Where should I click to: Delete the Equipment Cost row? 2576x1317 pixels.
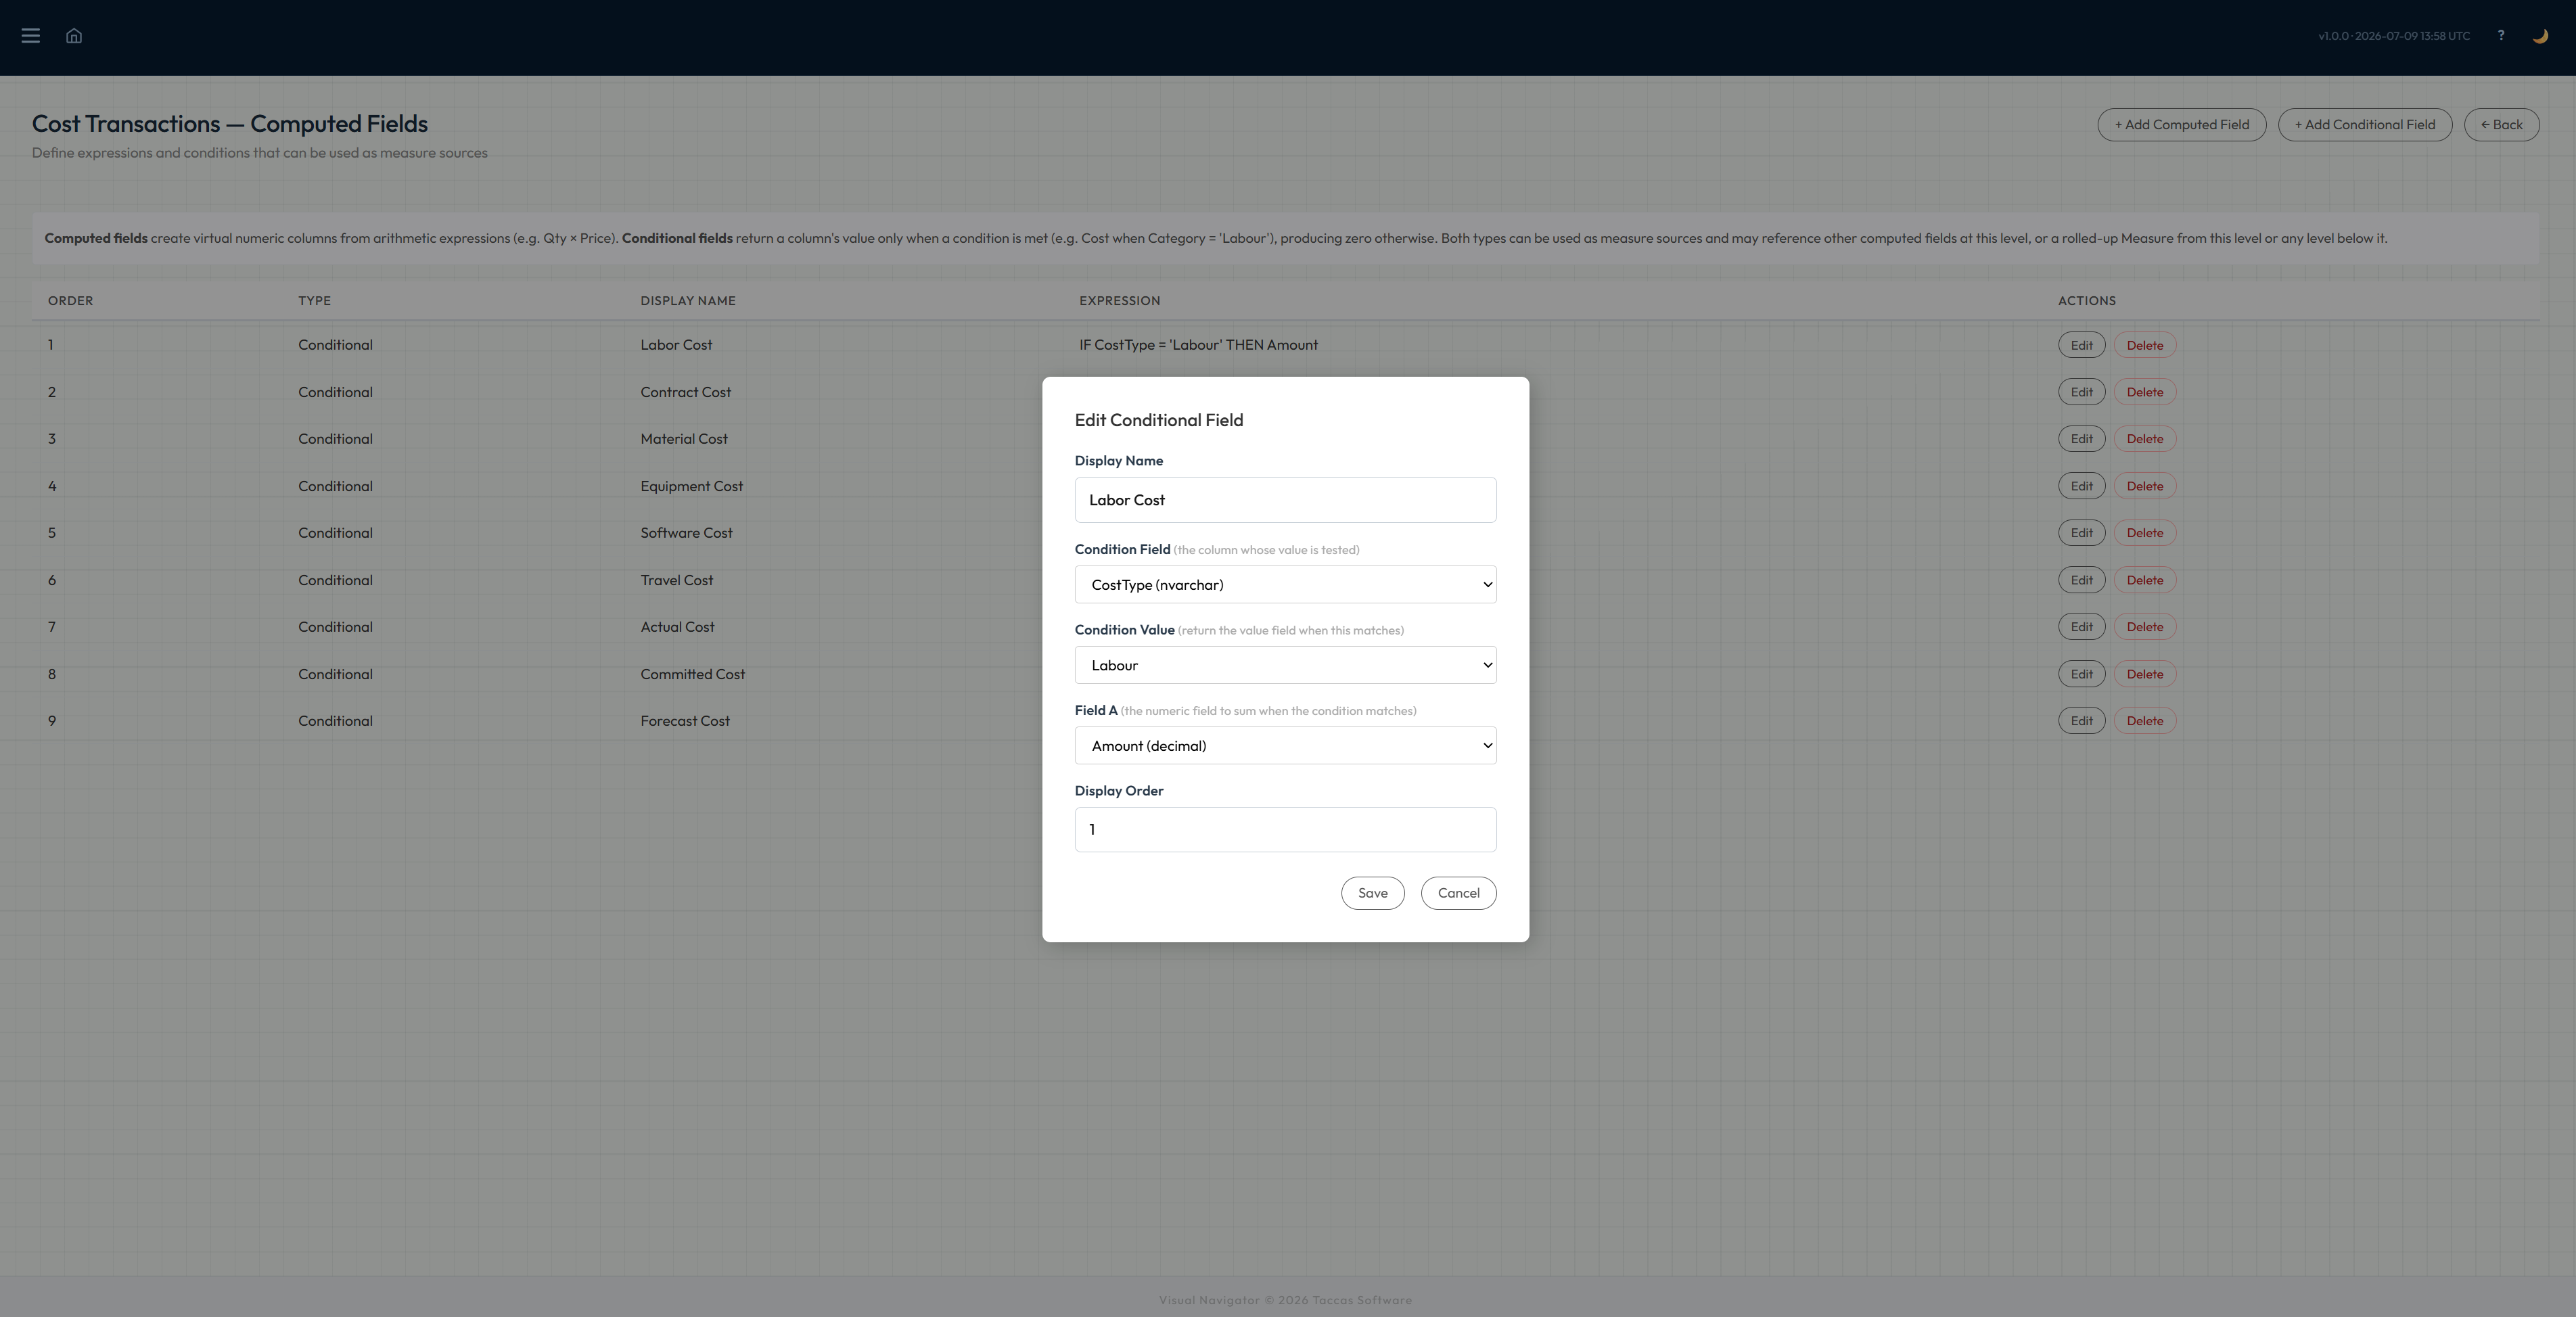(2144, 486)
